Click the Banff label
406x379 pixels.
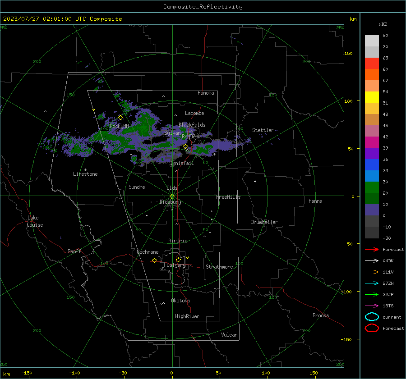pyautogui.click(x=74, y=251)
